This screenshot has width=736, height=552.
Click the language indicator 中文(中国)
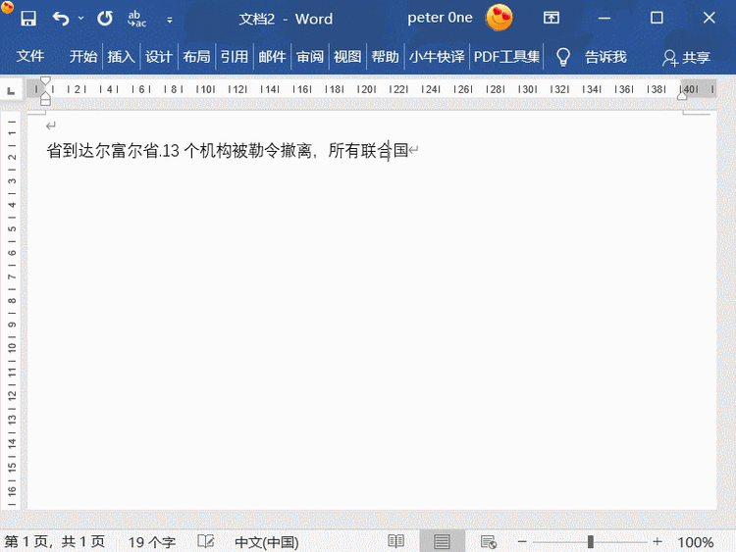click(267, 542)
